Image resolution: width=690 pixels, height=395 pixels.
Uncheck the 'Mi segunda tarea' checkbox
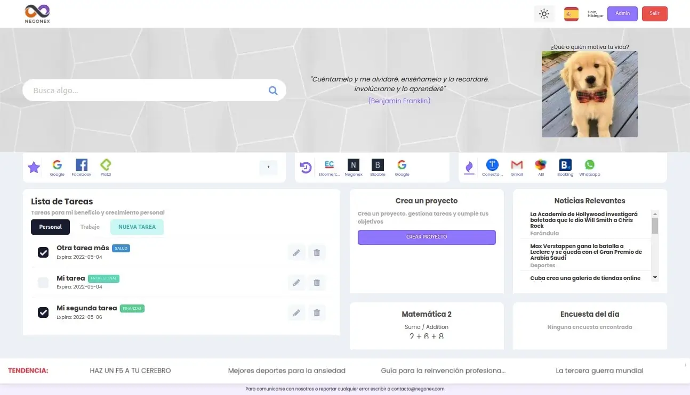pos(43,312)
